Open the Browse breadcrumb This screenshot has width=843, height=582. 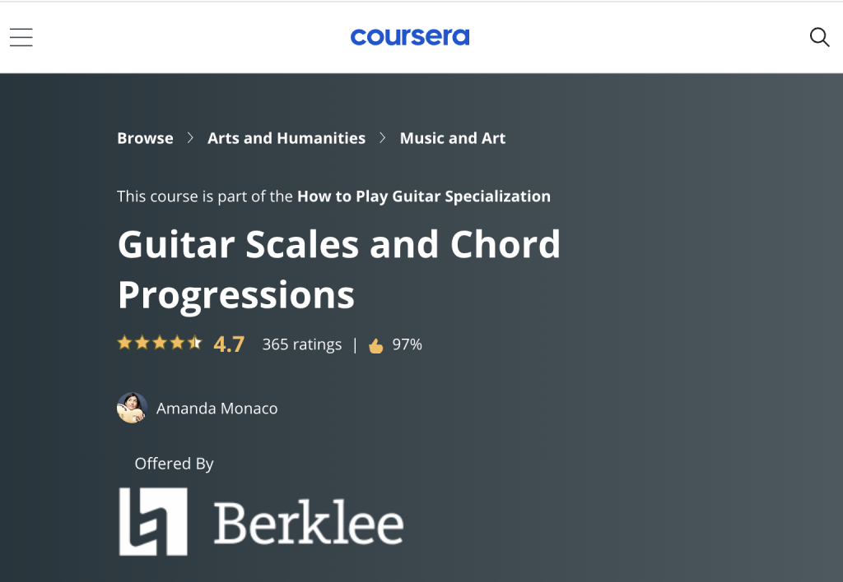145,138
